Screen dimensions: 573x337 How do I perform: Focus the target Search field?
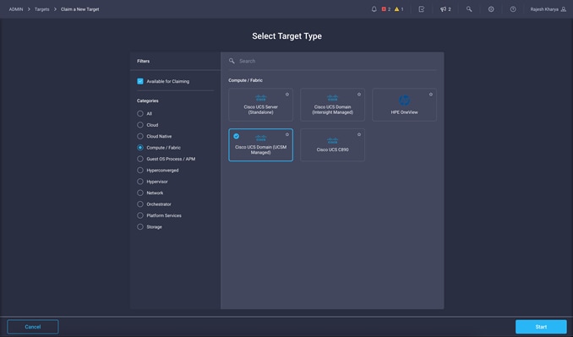pos(332,61)
